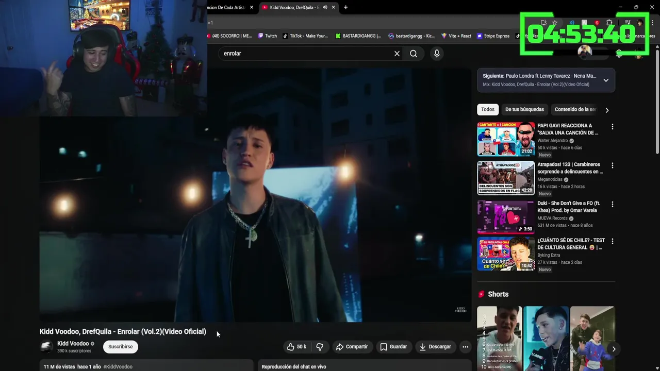The height and width of the screenshot is (371, 660).
Task: Open Duki She Don't Give a FO thumbnail
Action: point(506,217)
